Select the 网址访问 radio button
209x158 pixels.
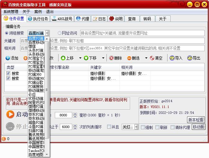point(59,33)
